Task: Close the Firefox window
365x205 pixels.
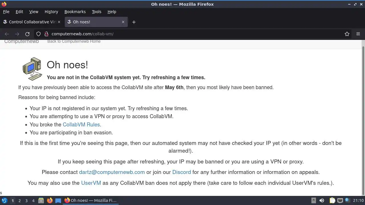Action: (361, 4)
